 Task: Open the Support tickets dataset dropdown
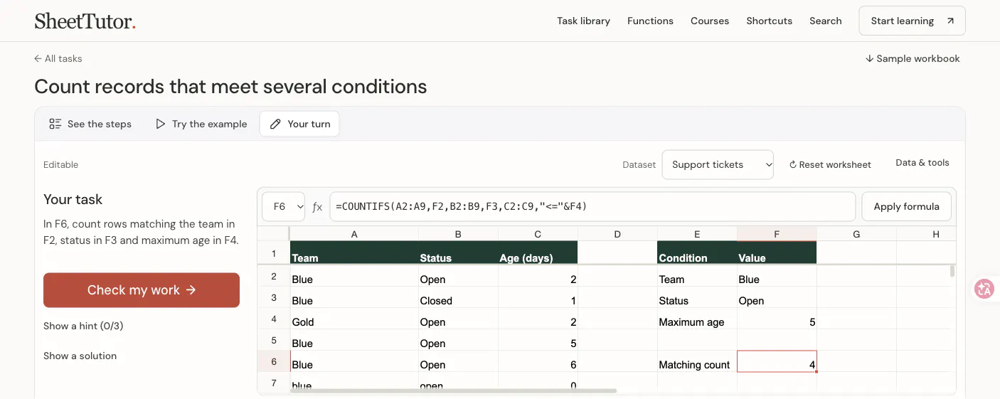718,164
